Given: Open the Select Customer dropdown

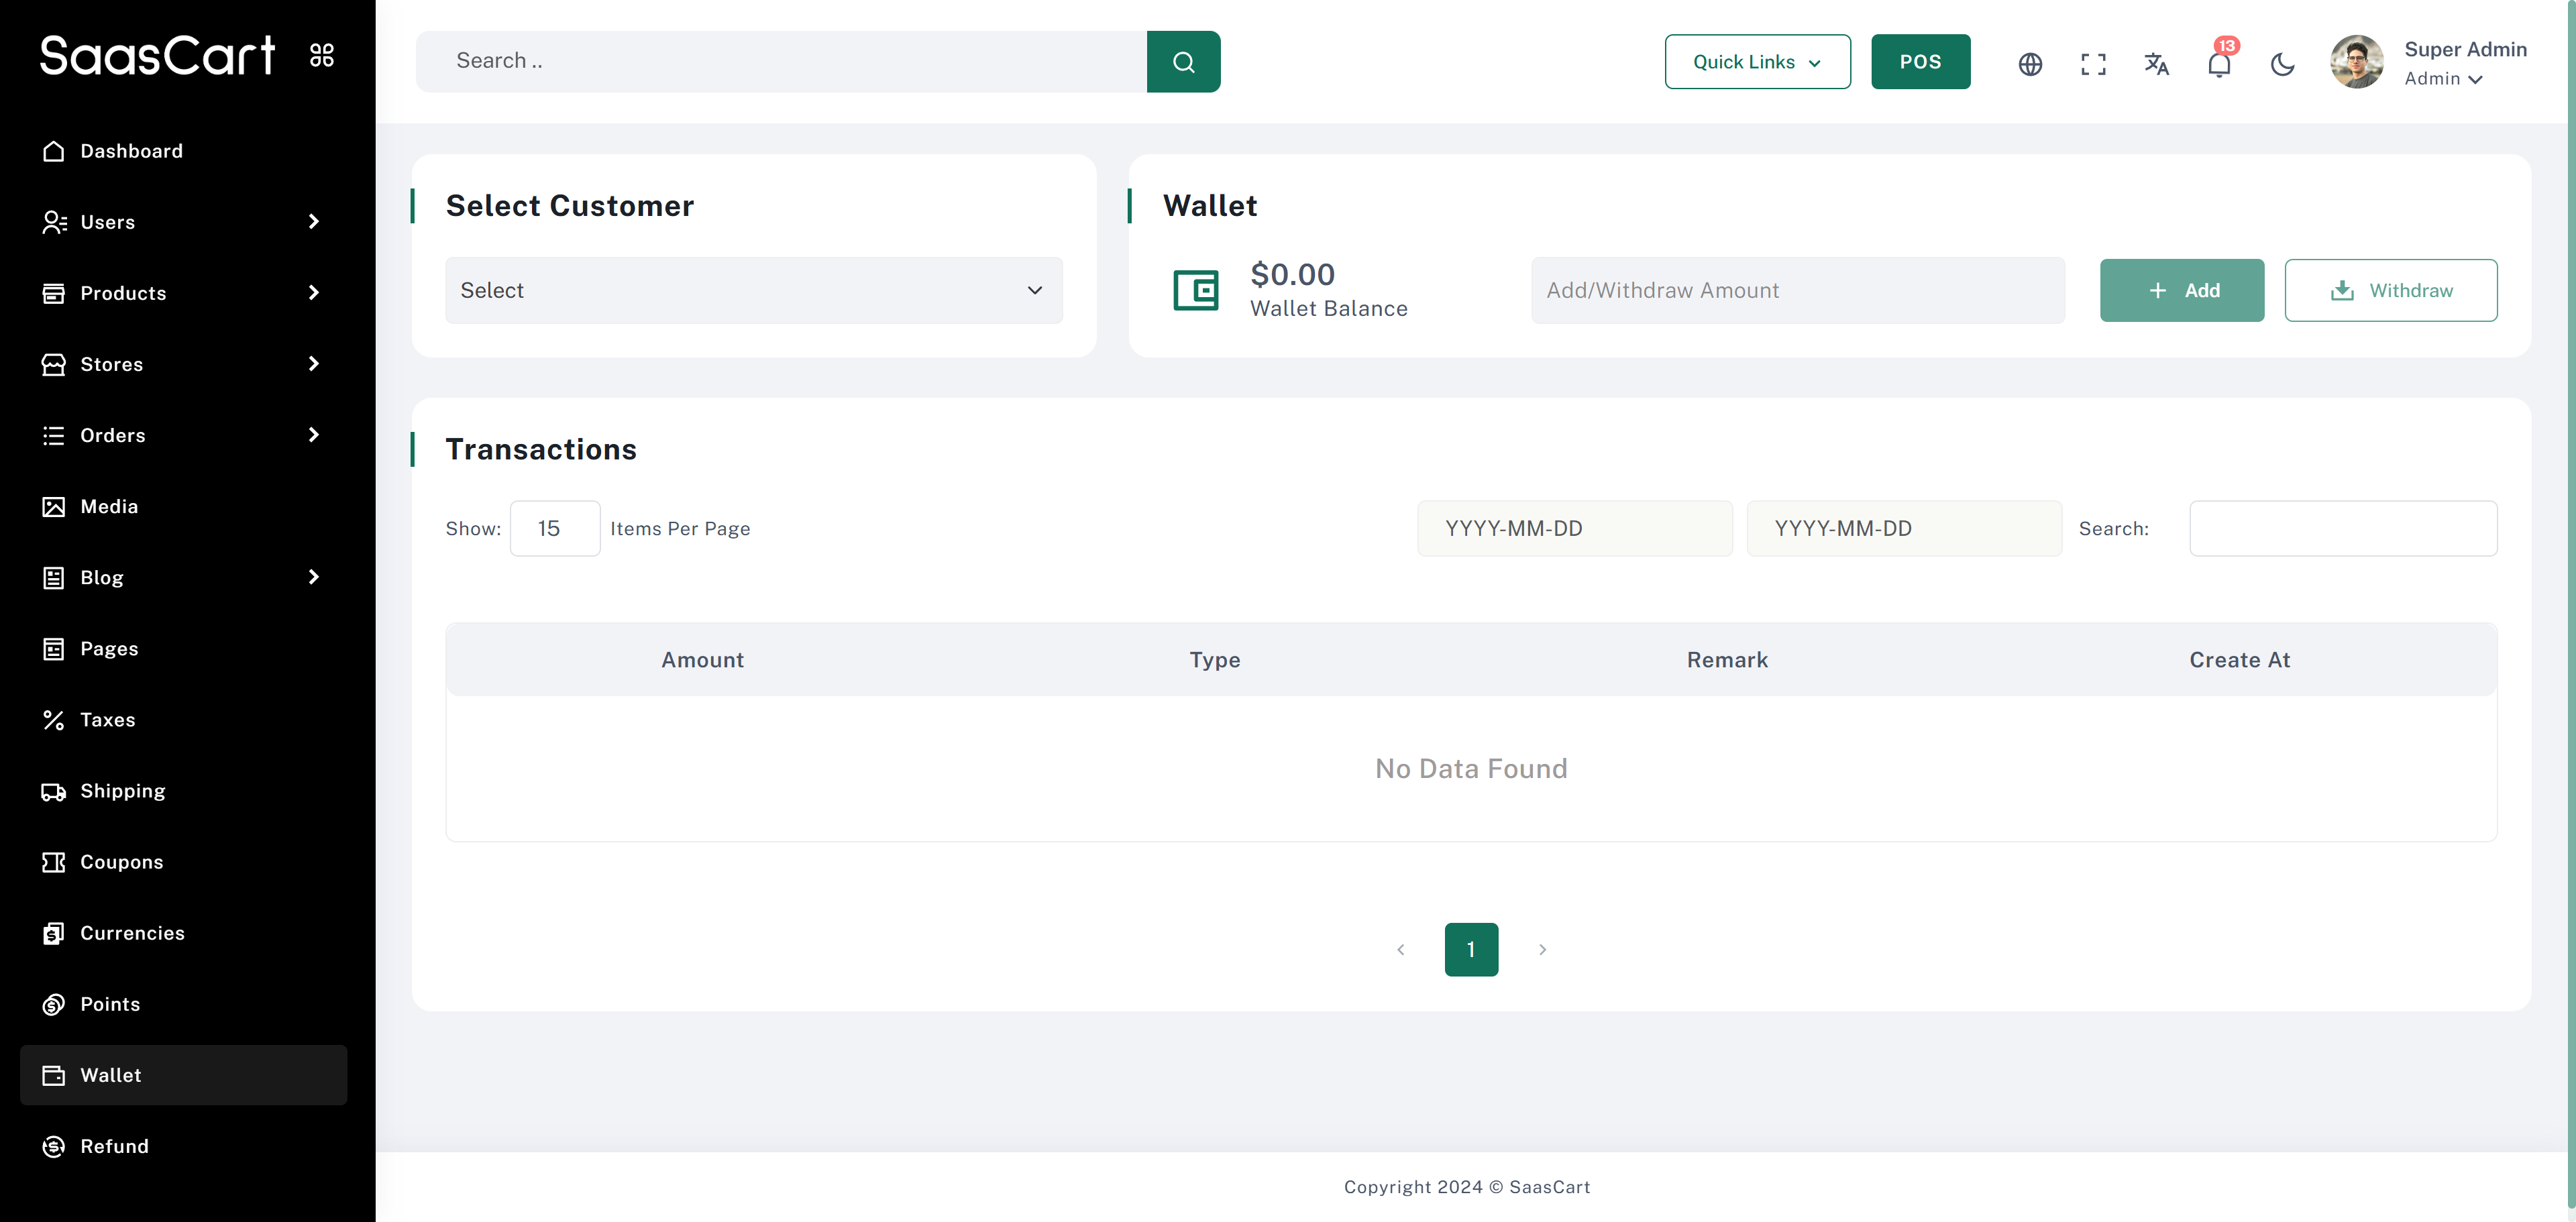Looking at the screenshot, I should pos(753,290).
